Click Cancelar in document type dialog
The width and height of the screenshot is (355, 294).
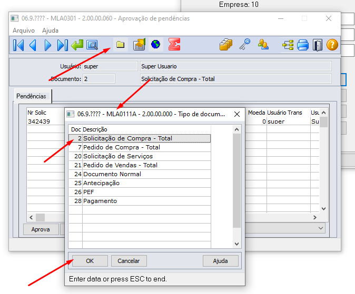129,261
